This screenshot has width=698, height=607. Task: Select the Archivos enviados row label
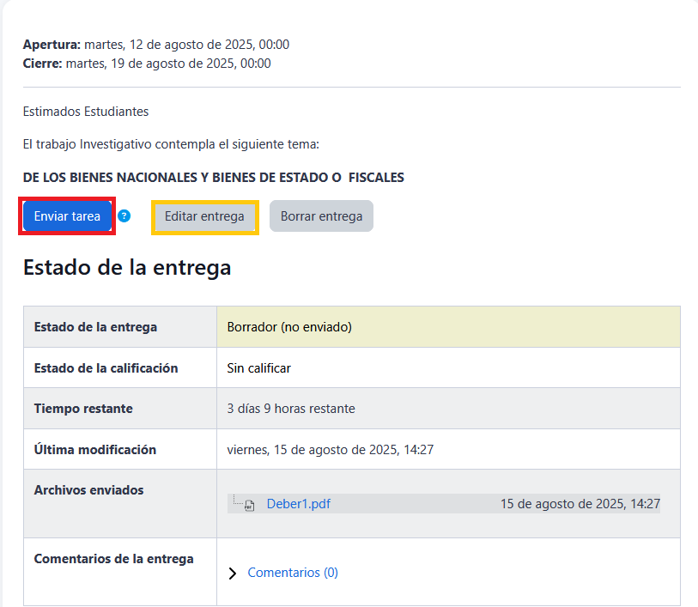pyautogui.click(x=88, y=490)
